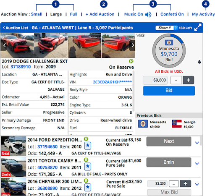
Task: Click the star icon for Toyota Camry
Action: pyautogui.click(x=88, y=166)
